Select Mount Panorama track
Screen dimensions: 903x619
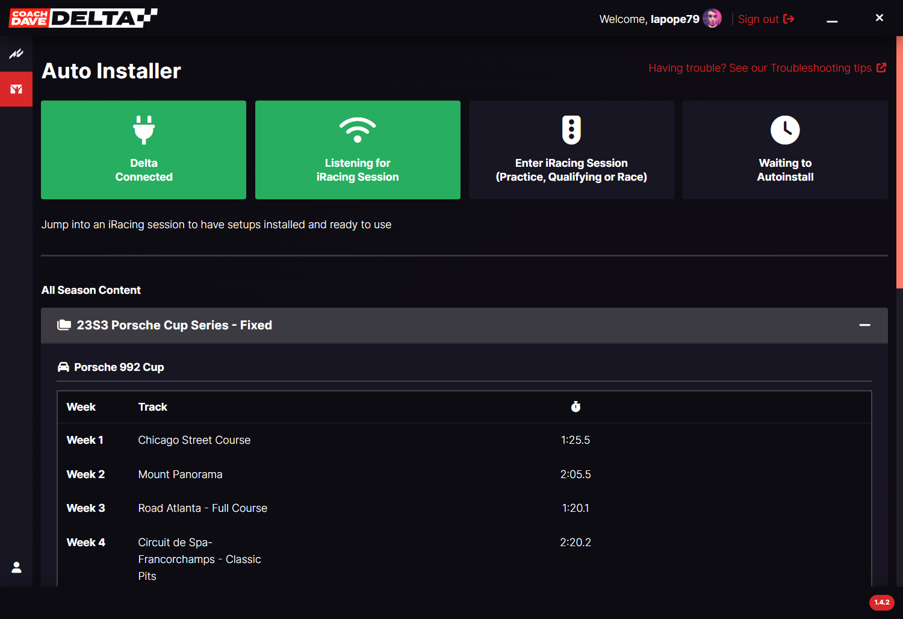(x=181, y=474)
